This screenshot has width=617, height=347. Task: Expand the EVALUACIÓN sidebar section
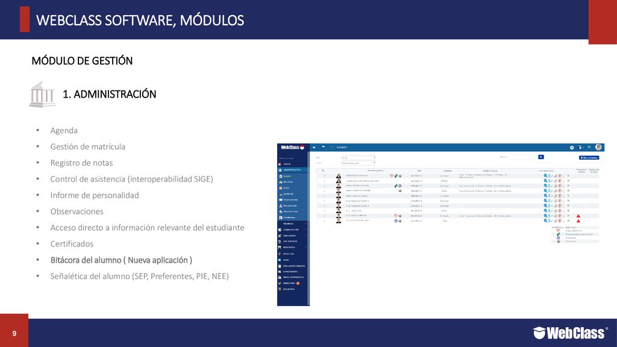coord(293,236)
